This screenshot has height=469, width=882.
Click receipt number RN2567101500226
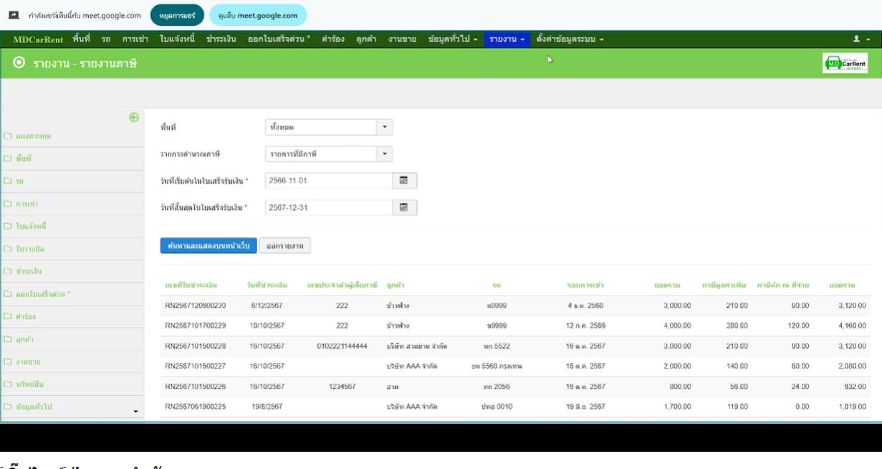pyautogui.click(x=196, y=387)
